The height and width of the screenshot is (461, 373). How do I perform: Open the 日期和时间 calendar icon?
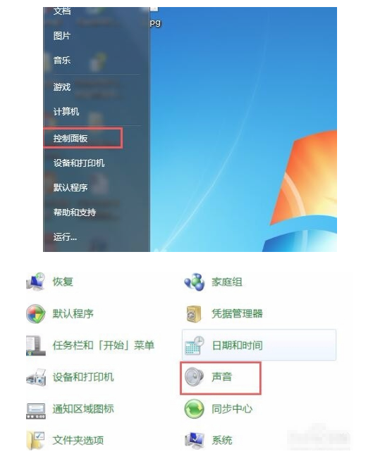click(195, 345)
